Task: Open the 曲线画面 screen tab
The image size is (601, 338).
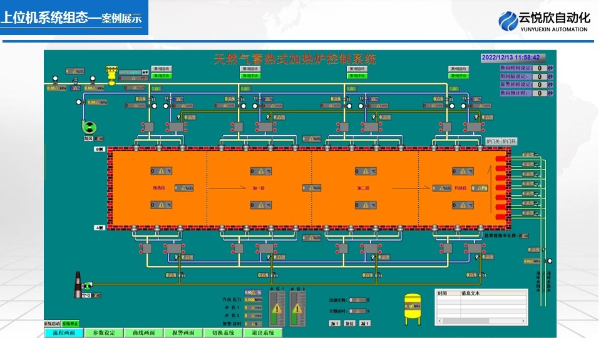Action: (x=143, y=333)
